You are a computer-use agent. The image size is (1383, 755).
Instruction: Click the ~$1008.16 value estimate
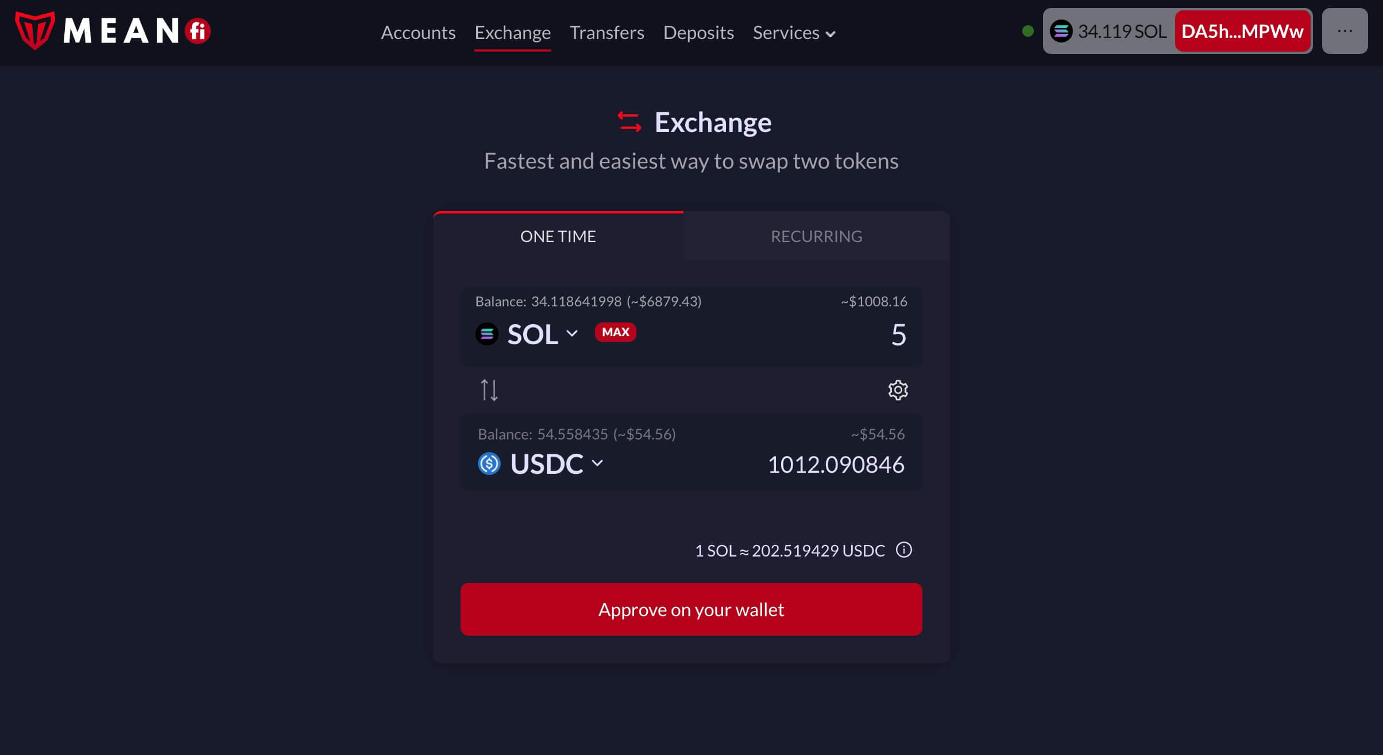point(874,301)
